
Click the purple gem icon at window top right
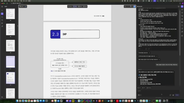[183, 3]
